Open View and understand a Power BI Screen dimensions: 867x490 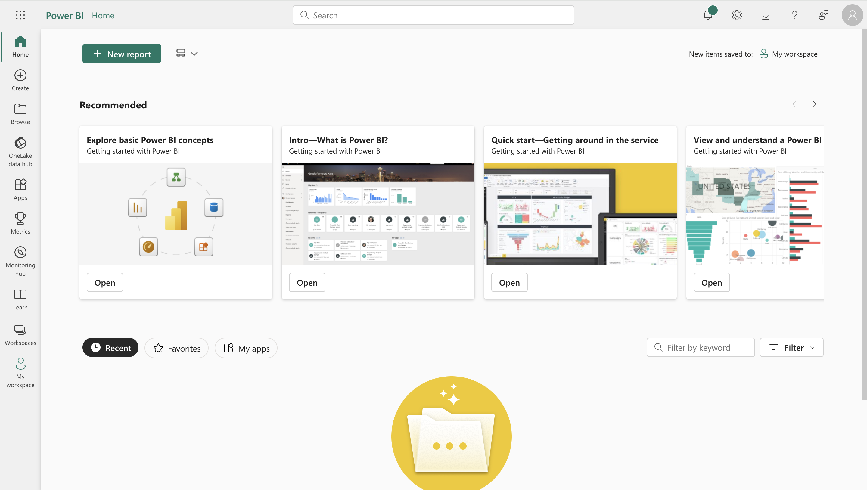(x=711, y=282)
